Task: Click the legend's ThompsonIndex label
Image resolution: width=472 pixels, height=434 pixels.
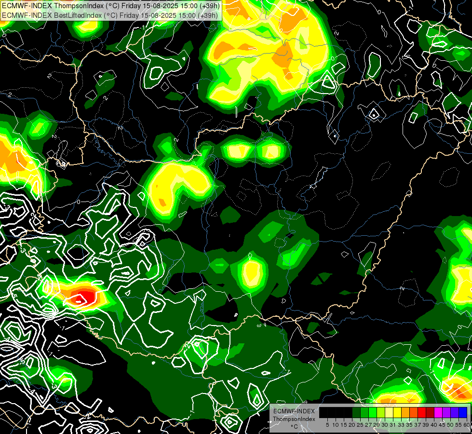Action: coord(294,419)
